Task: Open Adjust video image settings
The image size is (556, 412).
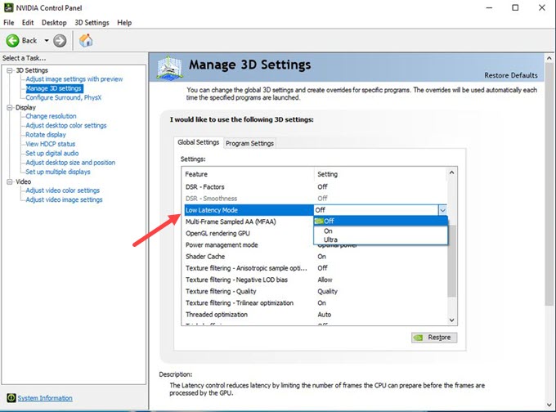Action: pyautogui.click(x=64, y=199)
